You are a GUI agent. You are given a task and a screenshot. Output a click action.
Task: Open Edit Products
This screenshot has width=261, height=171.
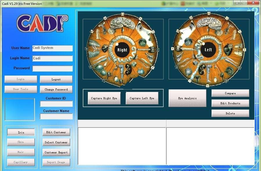(x=230, y=103)
